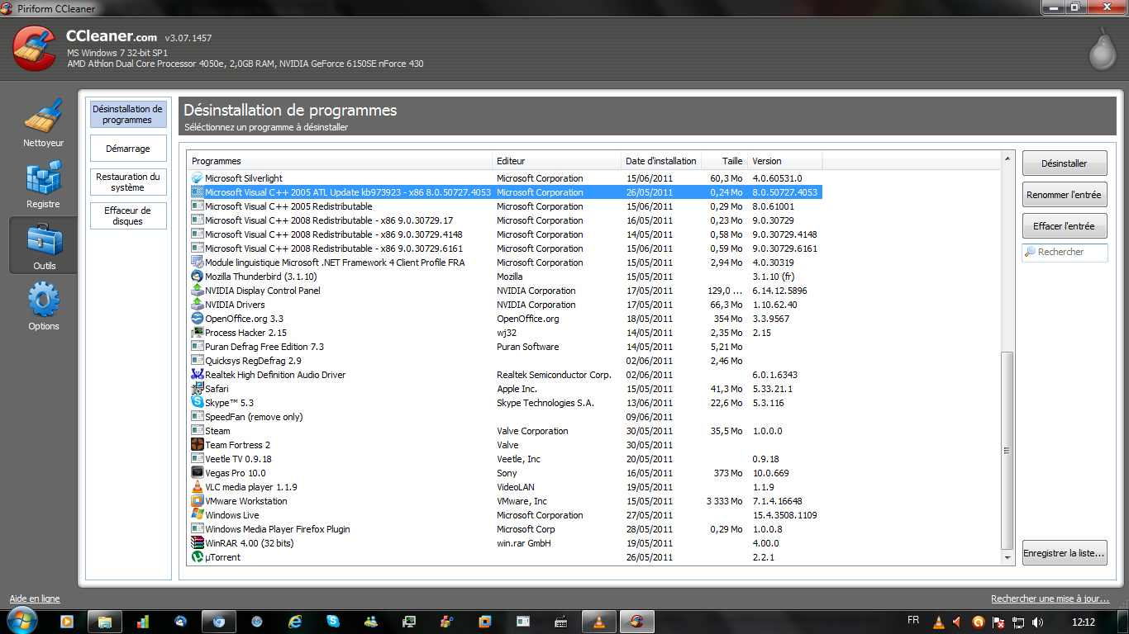This screenshot has width=1129, height=634.
Task: Open the Nettoyeur cleaner section
Action: point(44,124)
